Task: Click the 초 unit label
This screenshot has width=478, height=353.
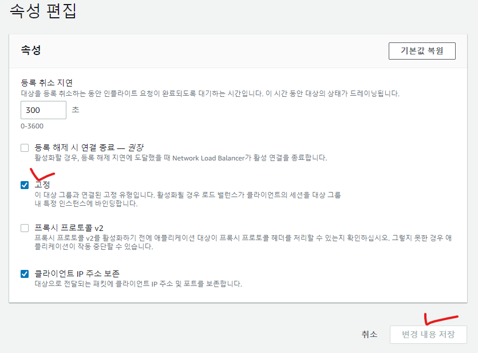Action: tap(76, 109)
